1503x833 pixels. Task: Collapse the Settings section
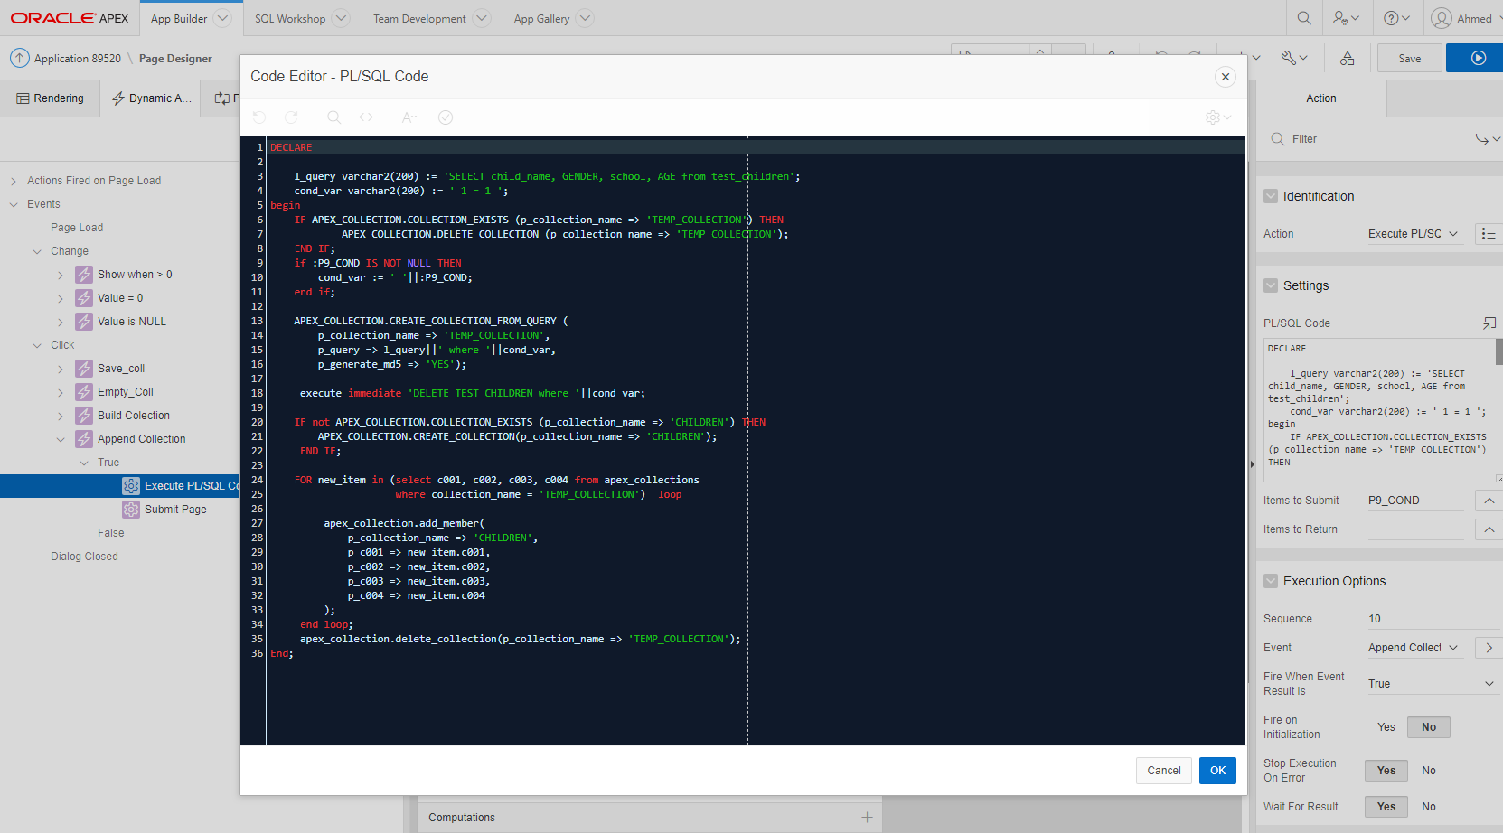(1271, 285)
